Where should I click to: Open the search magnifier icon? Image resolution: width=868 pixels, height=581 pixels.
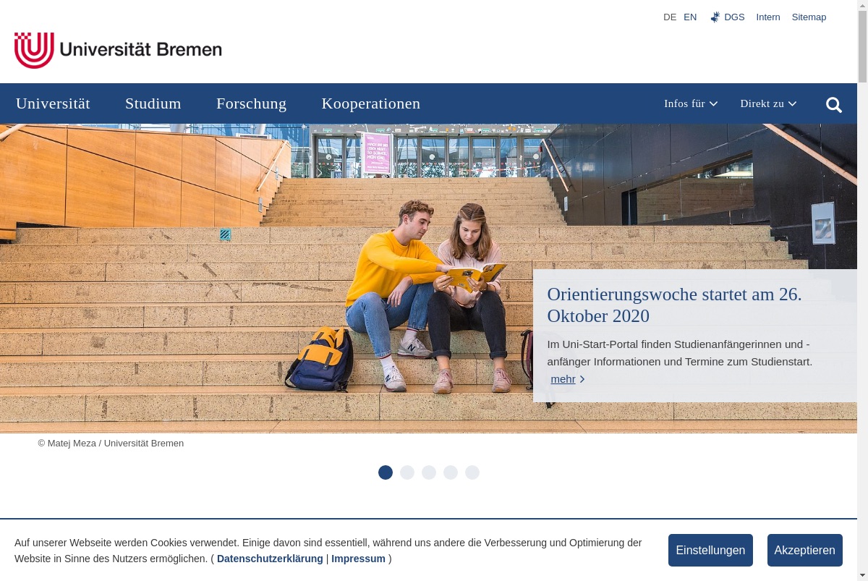point(834,105)
